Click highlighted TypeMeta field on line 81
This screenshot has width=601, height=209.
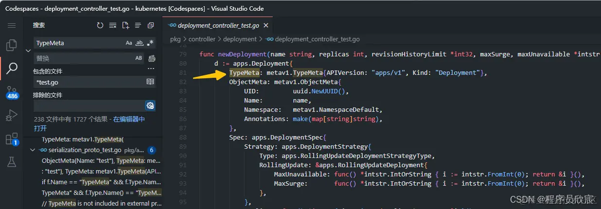click(x=244, y=72)
